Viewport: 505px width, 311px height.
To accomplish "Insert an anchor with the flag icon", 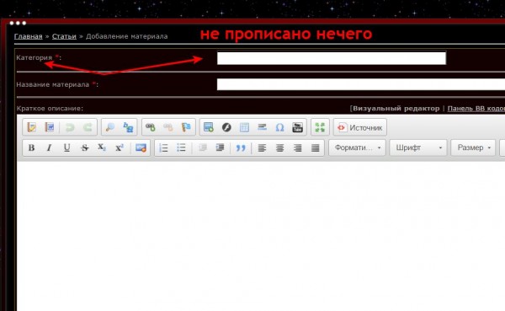I will (x=186, y=127).
